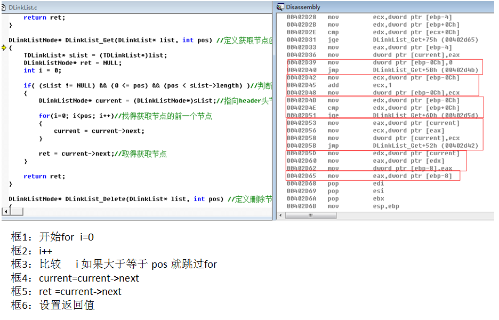Click jmp instruction at 00402D5B
The image size is (499, 320).
pyautogui.click(x=382, y=146)
